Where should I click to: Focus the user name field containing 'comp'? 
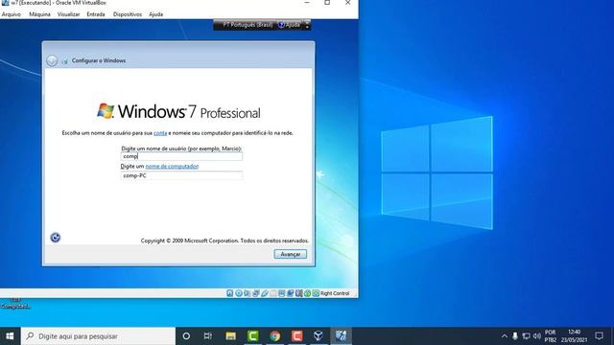pyautogui.click(x=181, y=156)
